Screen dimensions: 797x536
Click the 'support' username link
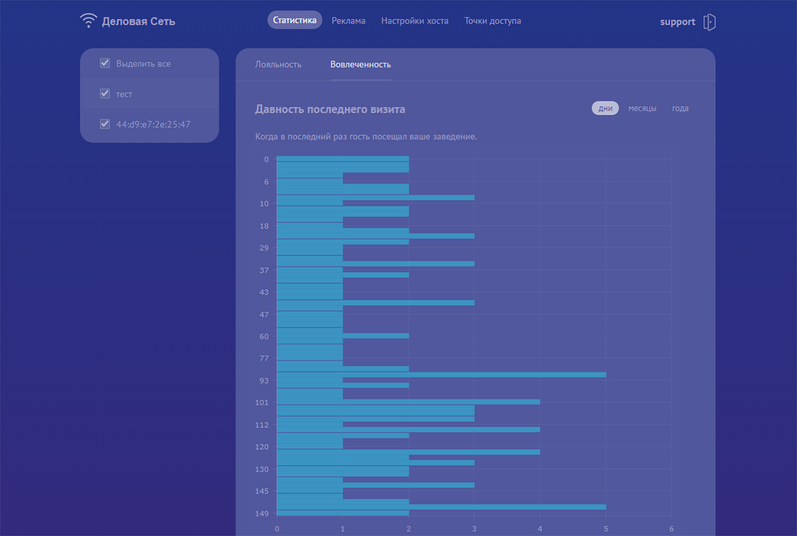click(677, 22)
